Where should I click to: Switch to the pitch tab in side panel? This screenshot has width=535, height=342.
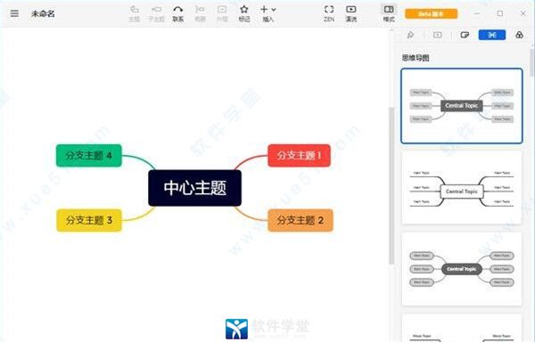tap(438, 35)
